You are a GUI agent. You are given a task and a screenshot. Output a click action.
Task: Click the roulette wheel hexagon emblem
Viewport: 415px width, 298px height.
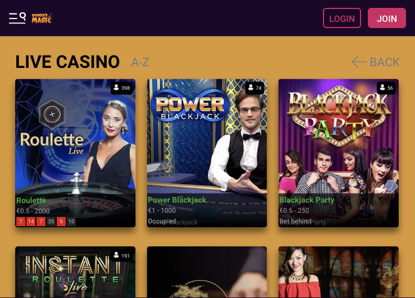(52, 114)
